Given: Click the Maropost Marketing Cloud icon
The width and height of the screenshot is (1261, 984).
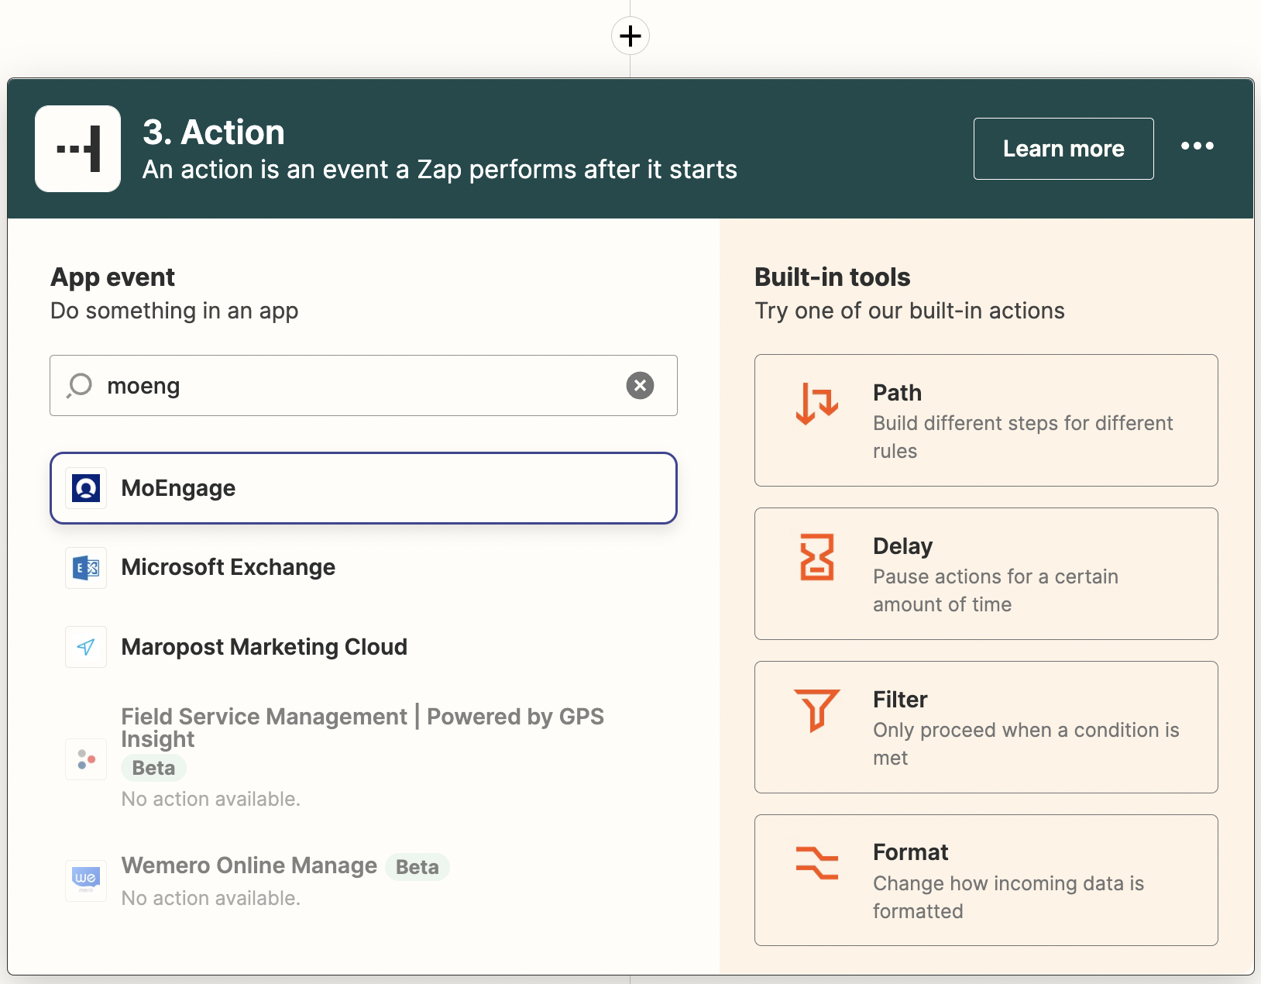Looking at the screenshot, I should pyautogui.click(x=85, y=647).
